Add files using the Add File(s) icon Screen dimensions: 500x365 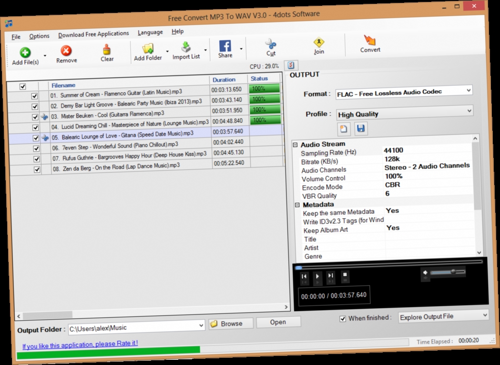(x=25, y=52)
